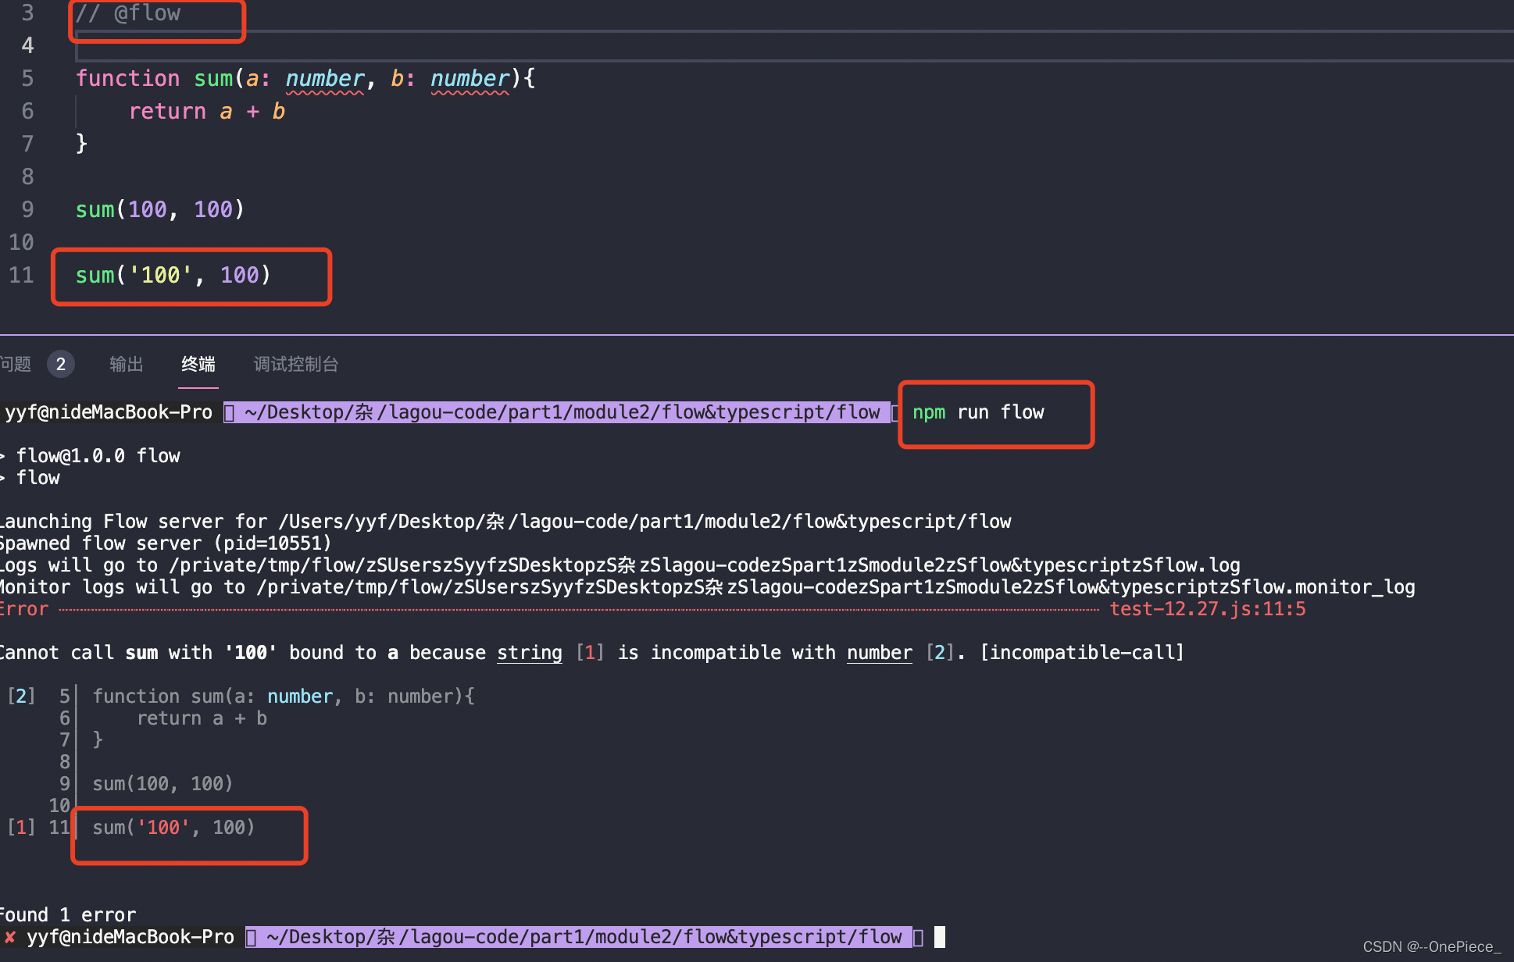This screenshot has width=1514, height=962.
Task: Click the red X failed status icon in prompt
Action: tap(10, 937)
